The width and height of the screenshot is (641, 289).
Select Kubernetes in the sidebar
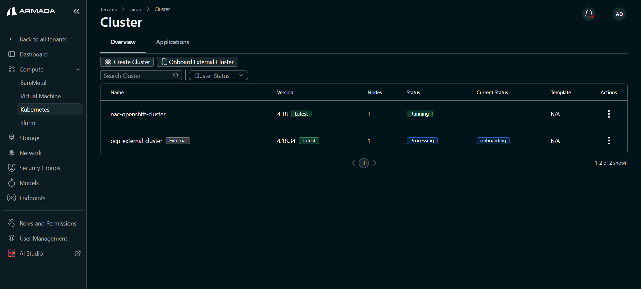pos(50,109)
